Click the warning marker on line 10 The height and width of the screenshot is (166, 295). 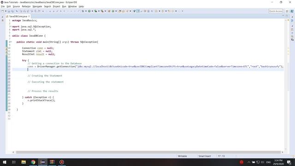(6, 48)
